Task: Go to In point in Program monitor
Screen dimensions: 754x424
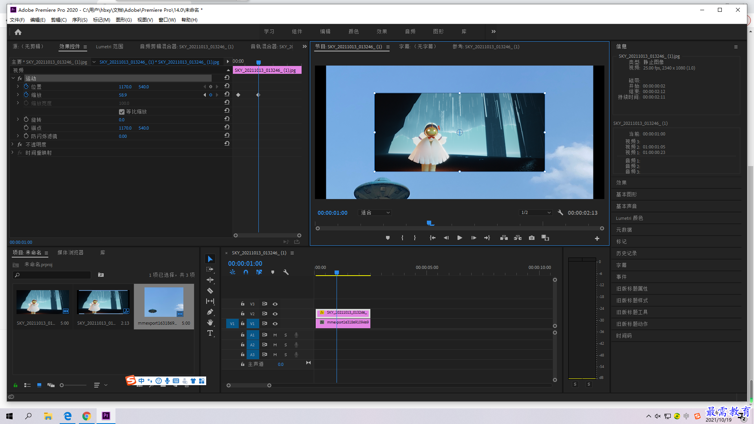Action: (x=432, y=238)
